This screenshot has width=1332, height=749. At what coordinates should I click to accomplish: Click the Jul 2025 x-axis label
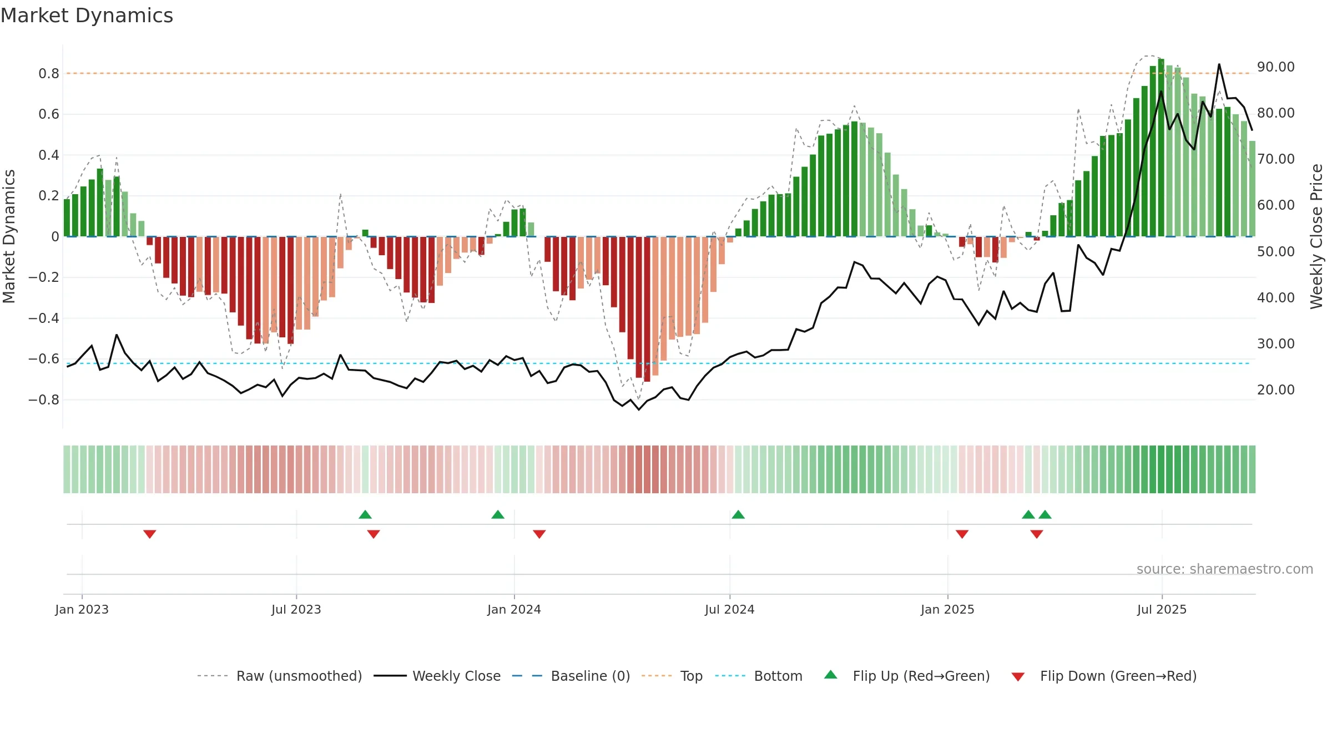pos(1162,609)
